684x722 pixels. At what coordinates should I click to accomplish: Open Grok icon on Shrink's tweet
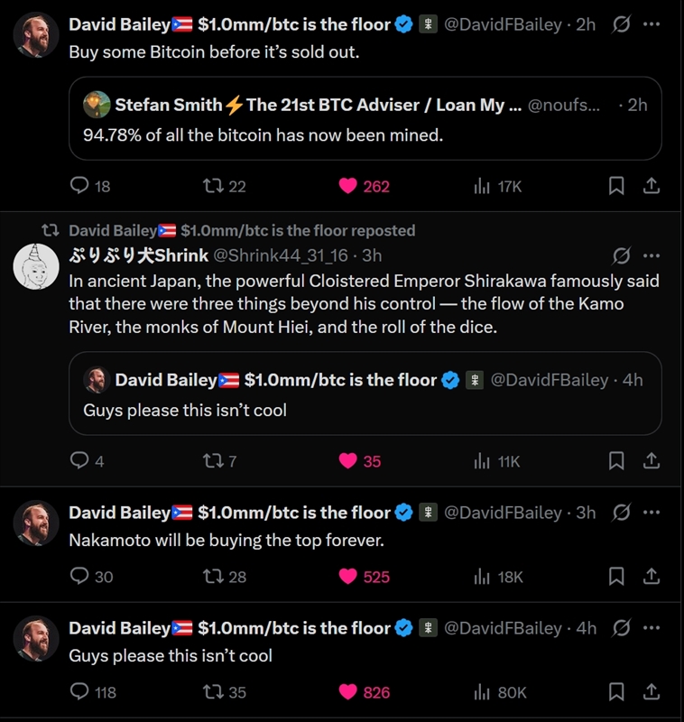coord(621,255)
